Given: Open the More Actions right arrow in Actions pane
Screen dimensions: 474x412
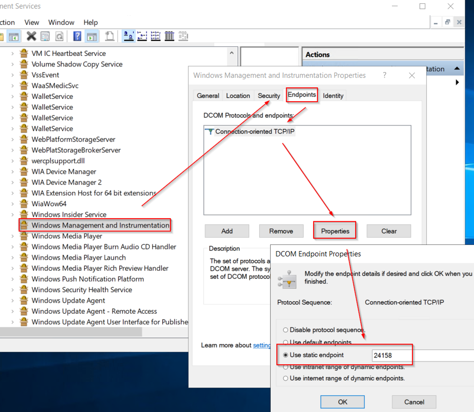Looking at the screenshot, I should pyautogui.click(x=457, y=82).
